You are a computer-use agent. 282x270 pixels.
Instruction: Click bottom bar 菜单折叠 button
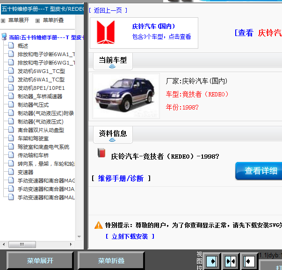pyautogui.click(x=111, y=261)
